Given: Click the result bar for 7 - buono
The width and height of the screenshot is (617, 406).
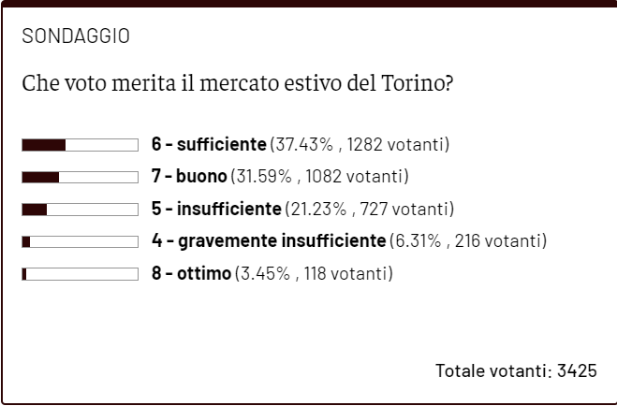Looking at the screenshot, I should (x=80, y=177).
